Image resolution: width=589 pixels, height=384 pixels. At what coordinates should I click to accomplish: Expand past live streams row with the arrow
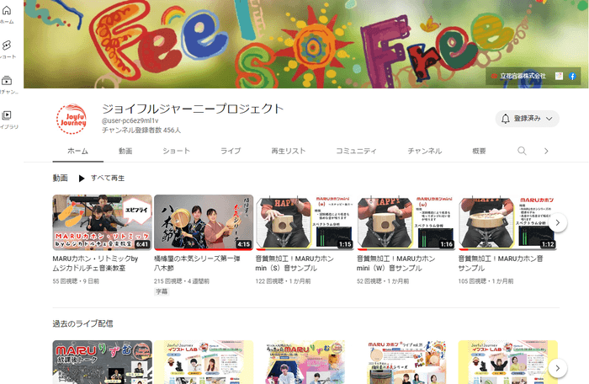(556, 368)
